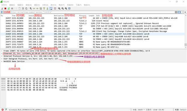This screenshot has width=187, height=111.
Task: Click ASCII text CEJEOFEE FFCCNDCD in hex pane
Action: 68,88
